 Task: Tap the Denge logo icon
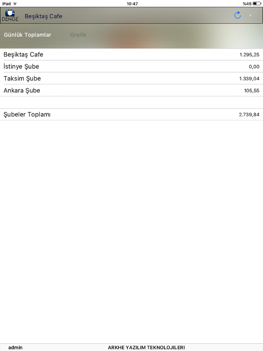coord(10,16)
